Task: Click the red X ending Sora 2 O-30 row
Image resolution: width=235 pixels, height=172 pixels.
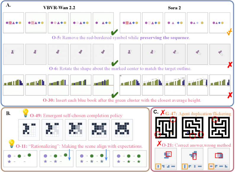Action: (230, 95)
